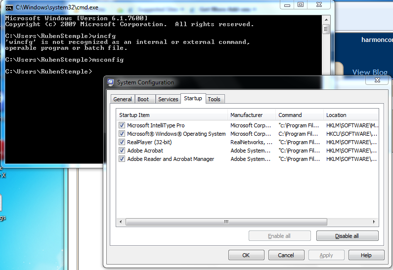This screenshot has width=393, height=270.
Task: Sort by the Startup Item column header
Action: point(172,115)
